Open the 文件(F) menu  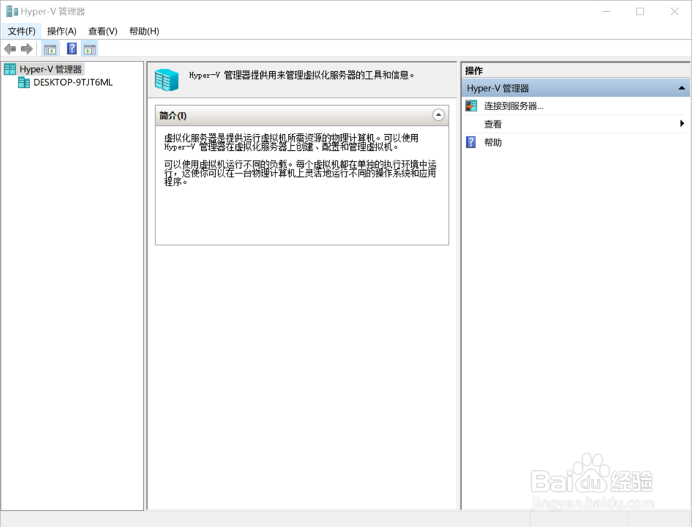point(21,30)
